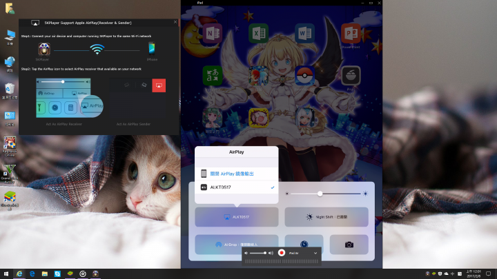Screen dimensions: 497x279
Task: Open the This PC desktop icon
Action: click(x=10, y=37)
